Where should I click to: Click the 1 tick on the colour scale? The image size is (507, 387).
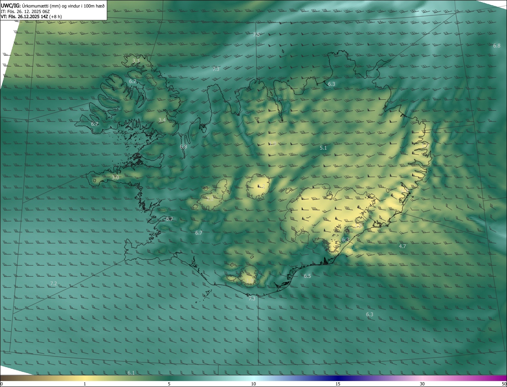(85, 384)
